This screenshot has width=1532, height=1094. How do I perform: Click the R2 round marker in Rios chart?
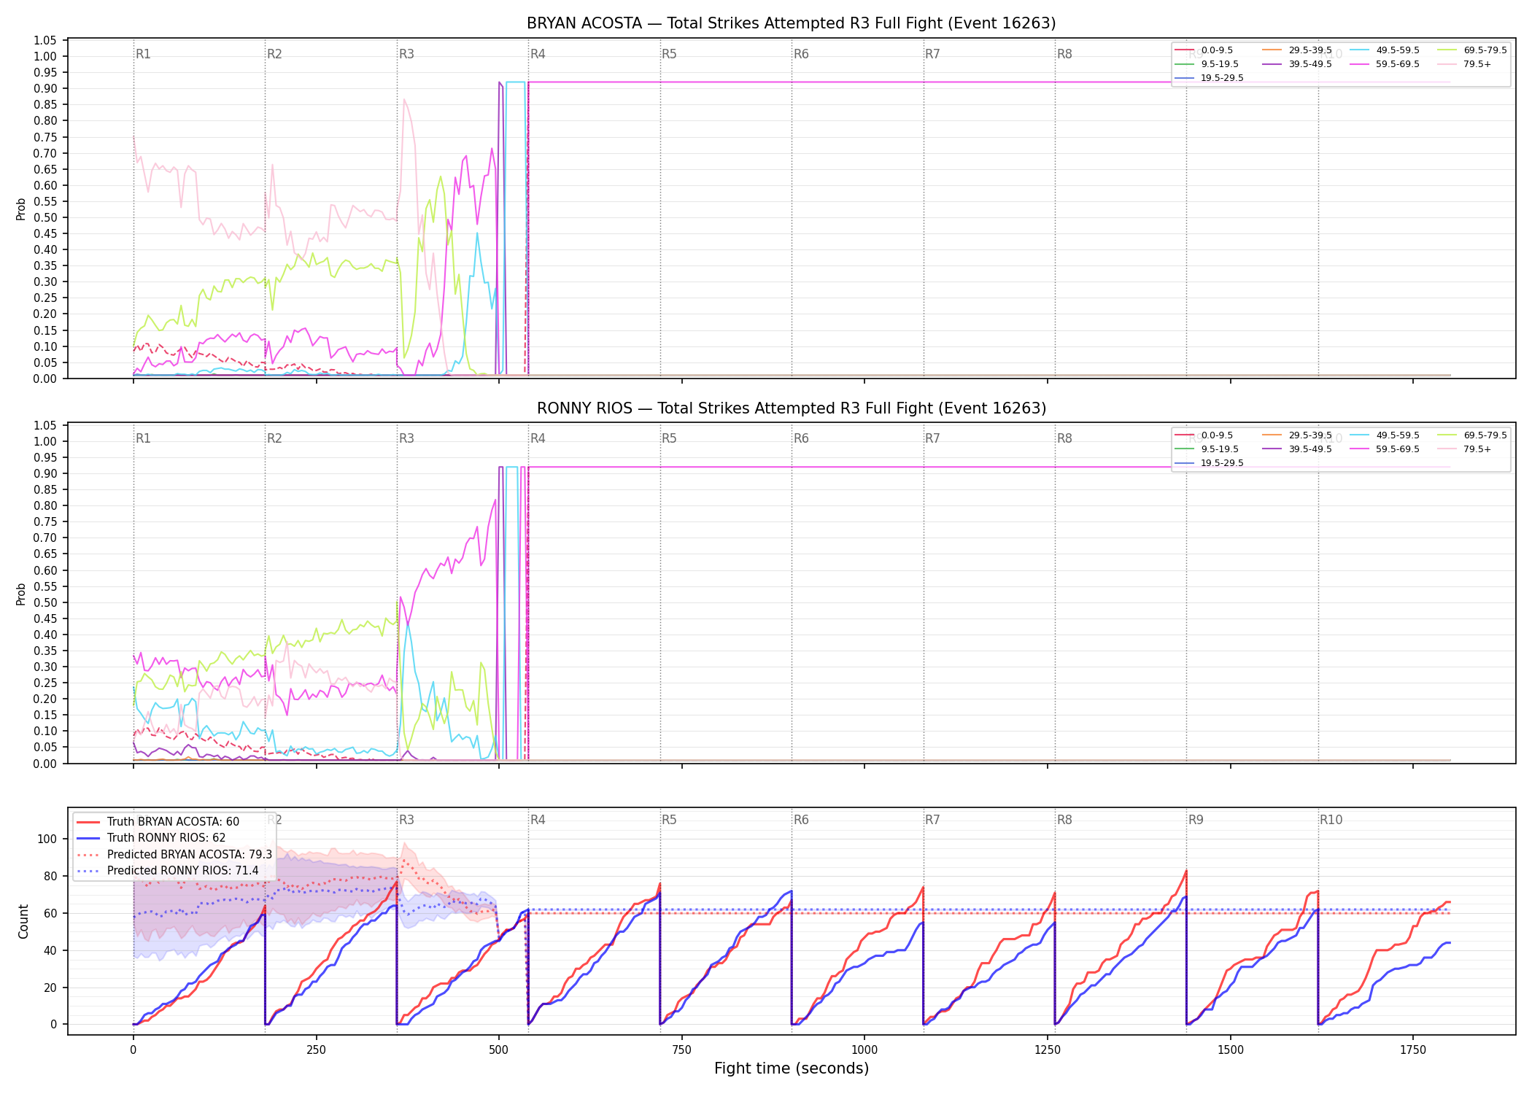(274, 438)
